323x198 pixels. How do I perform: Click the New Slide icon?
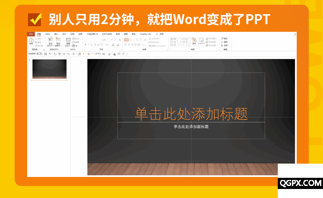(68, 39)
